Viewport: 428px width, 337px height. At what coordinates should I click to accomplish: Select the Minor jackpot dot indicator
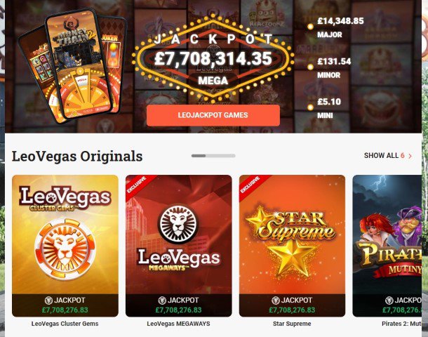[x=310, y=67]
